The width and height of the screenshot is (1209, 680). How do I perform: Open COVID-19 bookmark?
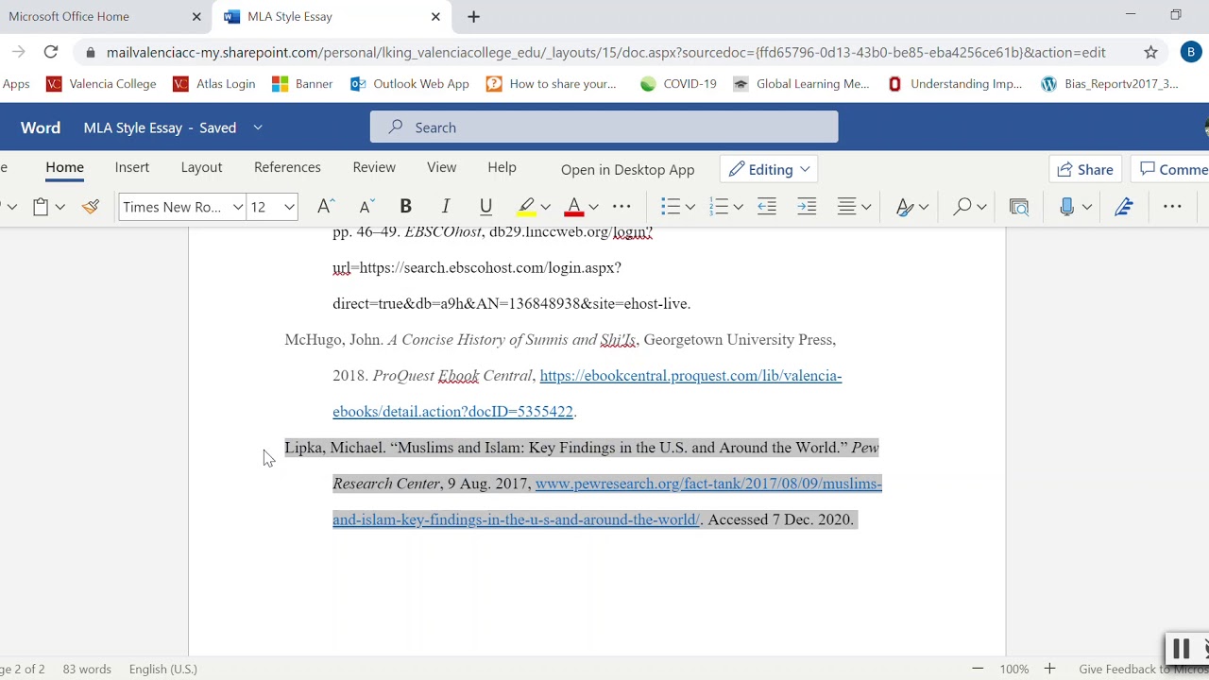click(678, 84)
